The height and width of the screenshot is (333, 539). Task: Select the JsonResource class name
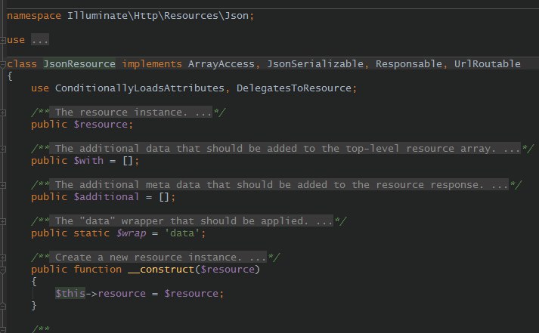point(79,64)
